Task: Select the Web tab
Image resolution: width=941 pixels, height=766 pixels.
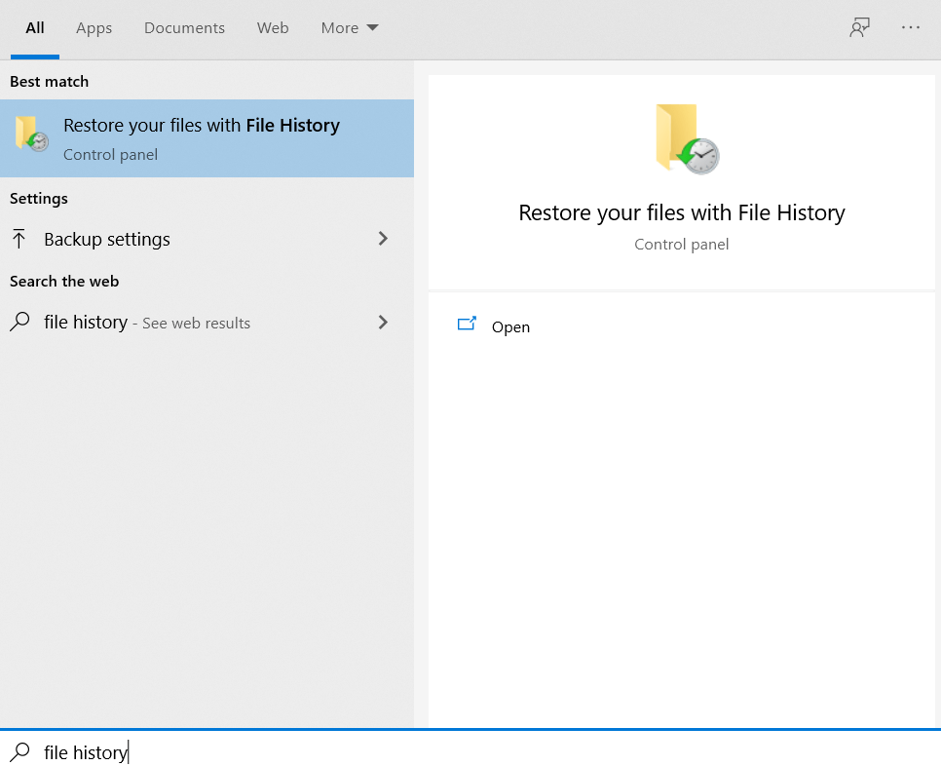Action: [273, 28]
